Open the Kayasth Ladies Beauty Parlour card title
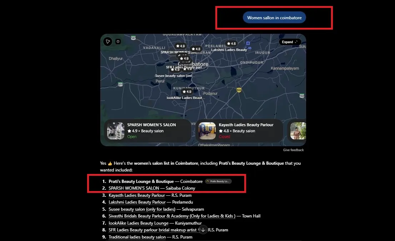 tap(246, 125)
